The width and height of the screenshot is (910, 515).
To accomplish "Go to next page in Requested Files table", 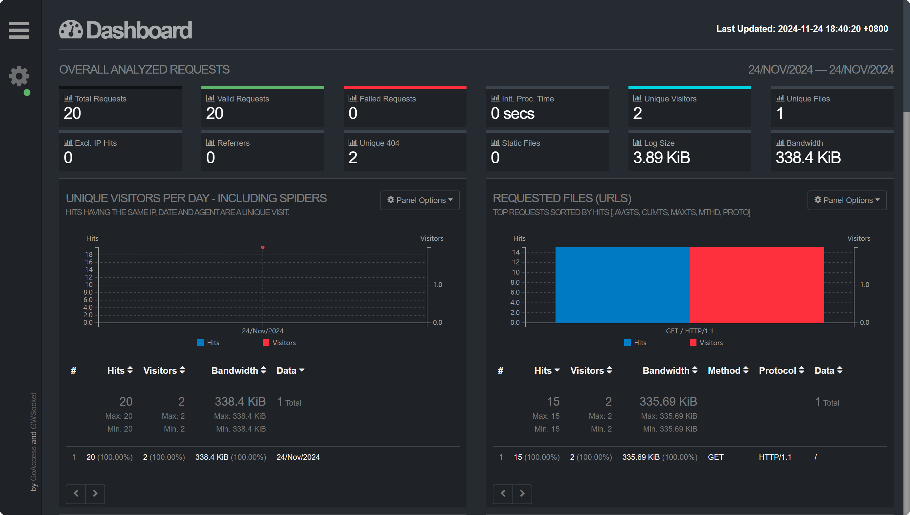I will (x=522, y=493).
